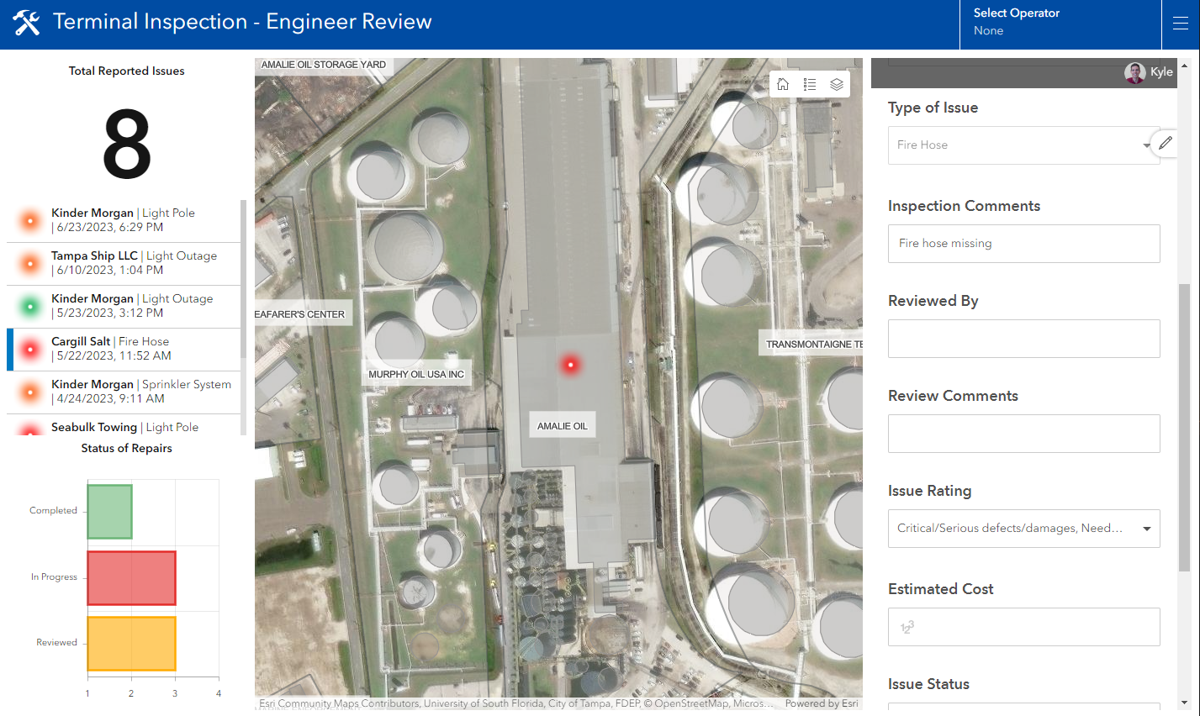The image size is (1200, 716).
Task: Open the map layers icon
Action: pyautogui.click(x=836, y=84)
